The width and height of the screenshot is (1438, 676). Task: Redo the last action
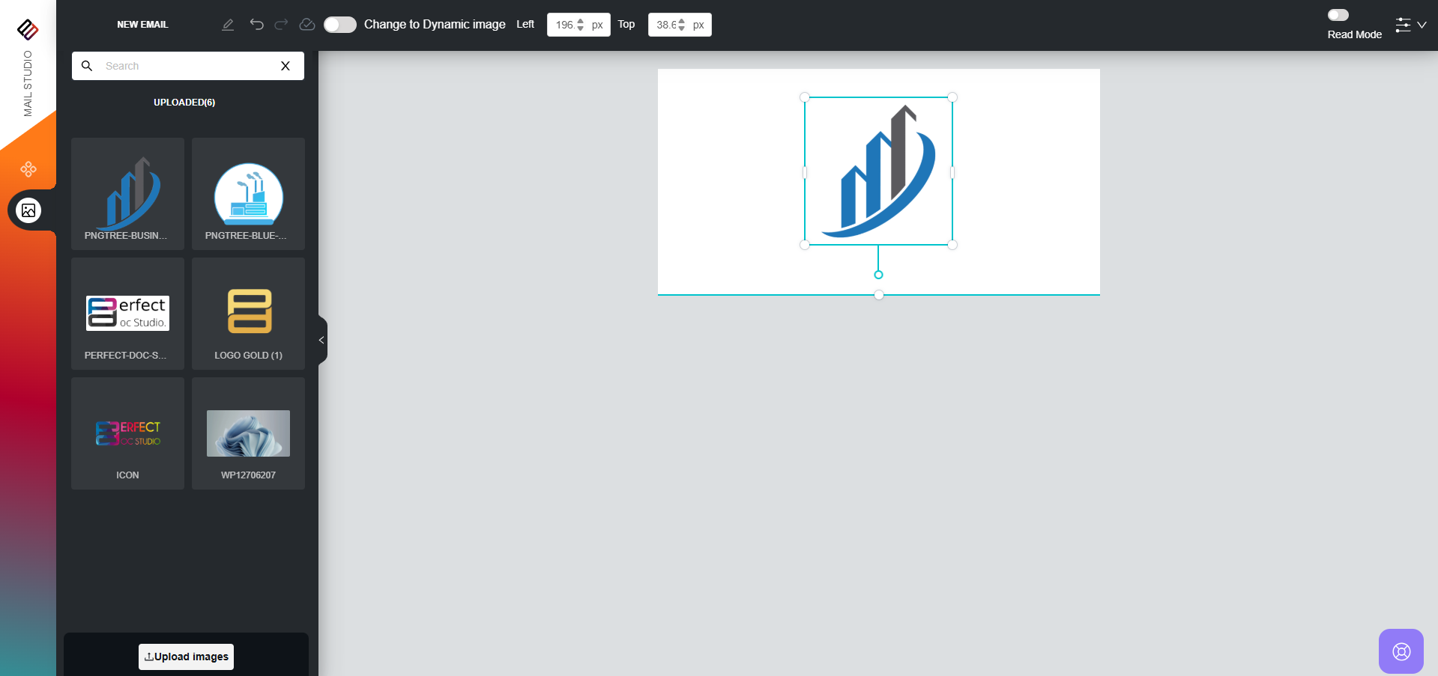pos(281,25)
